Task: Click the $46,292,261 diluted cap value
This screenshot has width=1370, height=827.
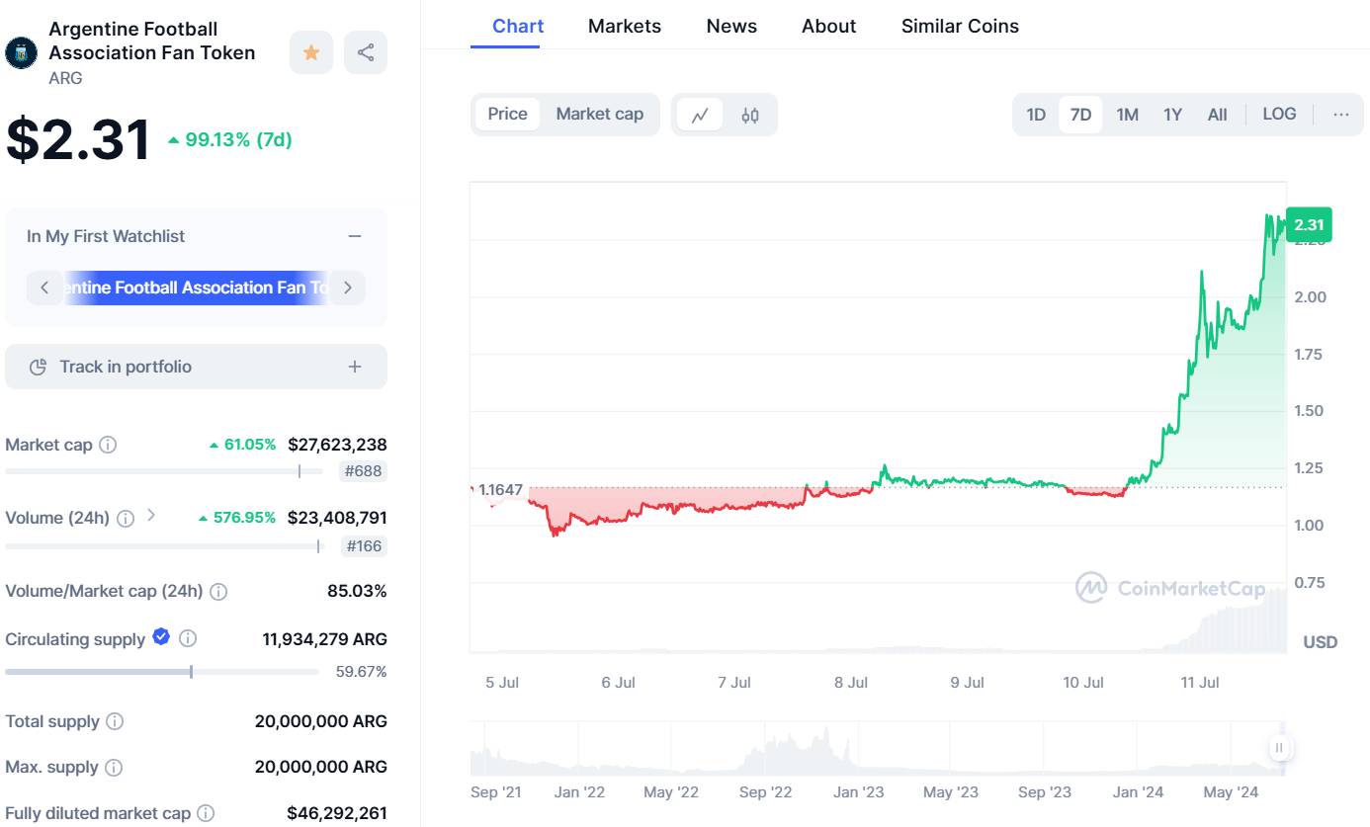Action: point(337,813)
